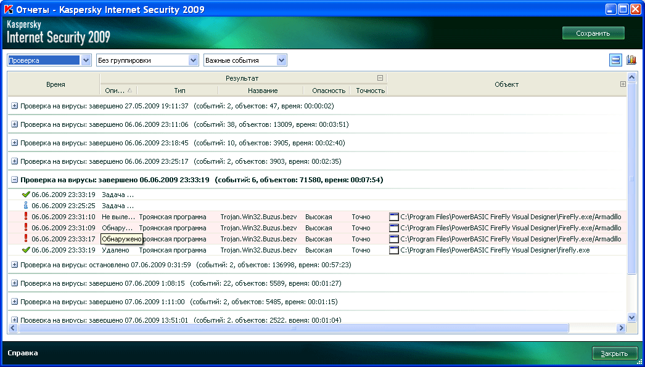Click Троянская программа type in 23:31:10 row

tap(173, 217)
